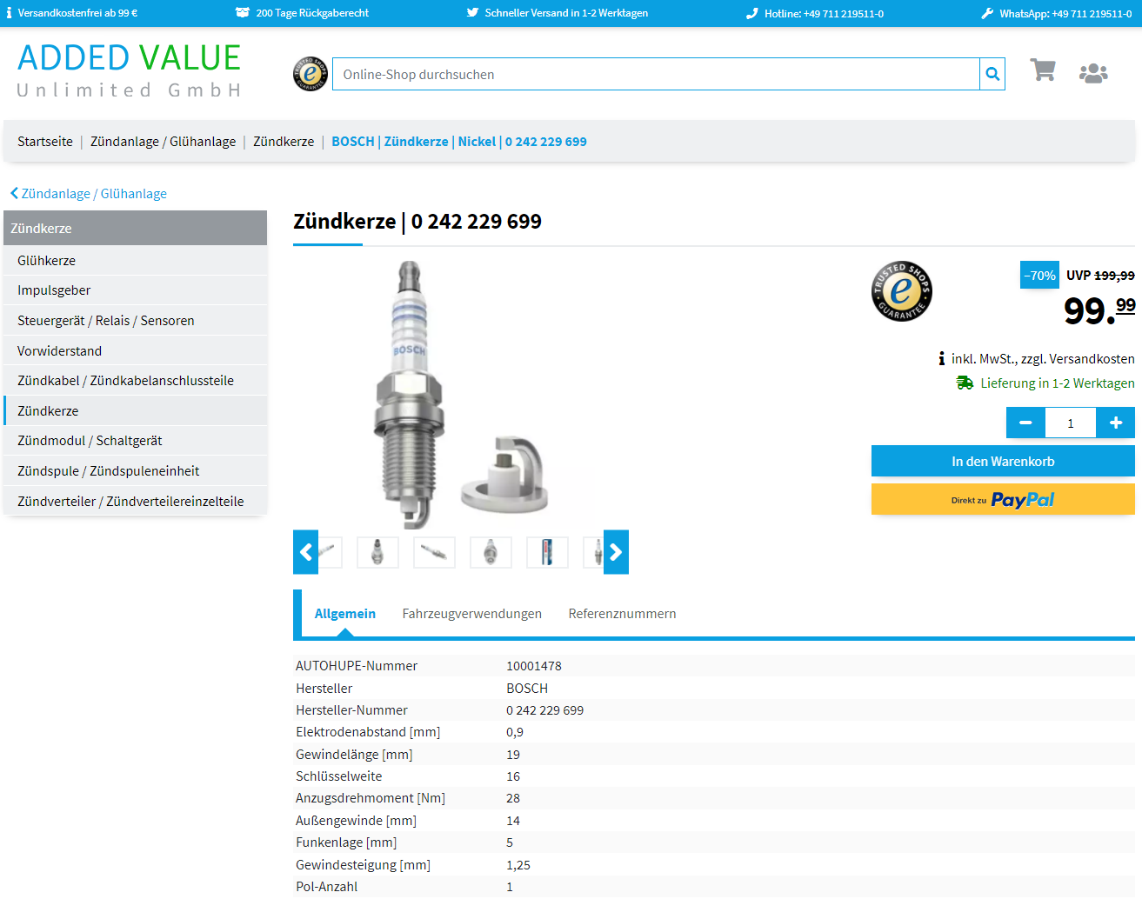Viewport: 1142px width, 899px height.
Task: Click Hersteller-Nummer value 0 242 229 699
Action: [545, 710]
